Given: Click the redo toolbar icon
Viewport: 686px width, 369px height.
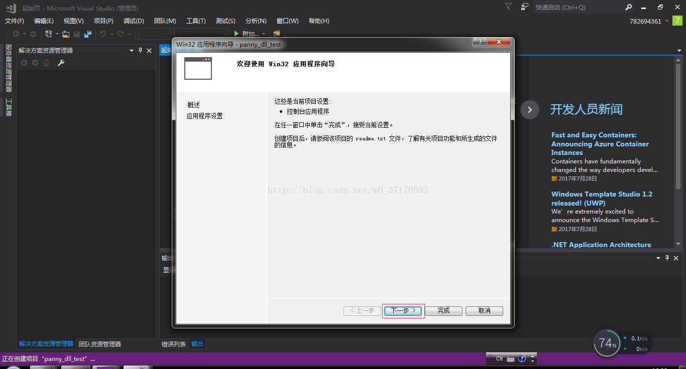Looking at the screenshot, I should (x=121, y=34).
